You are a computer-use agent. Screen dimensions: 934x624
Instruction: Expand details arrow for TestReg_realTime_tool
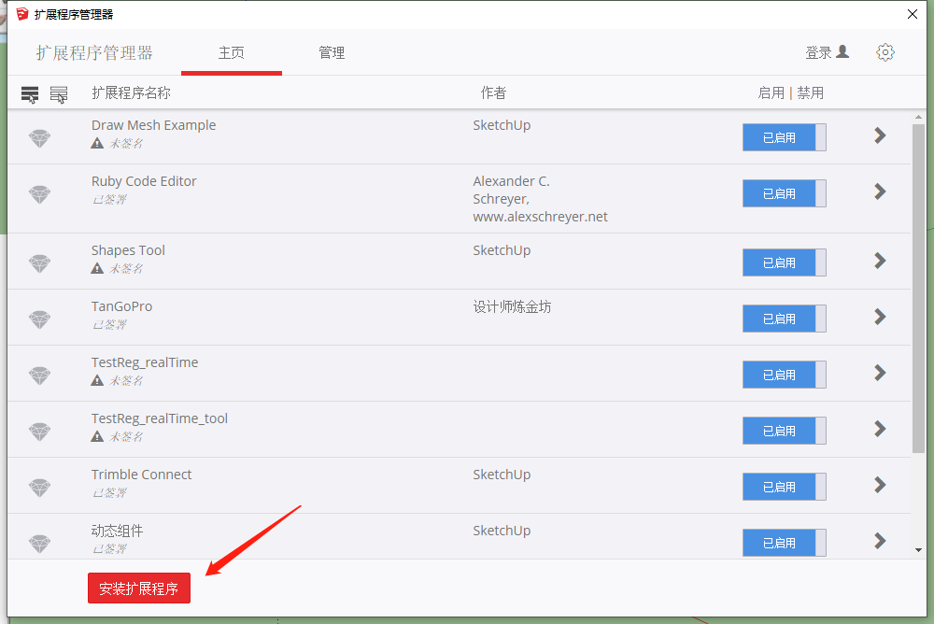(x=880, y=429)
